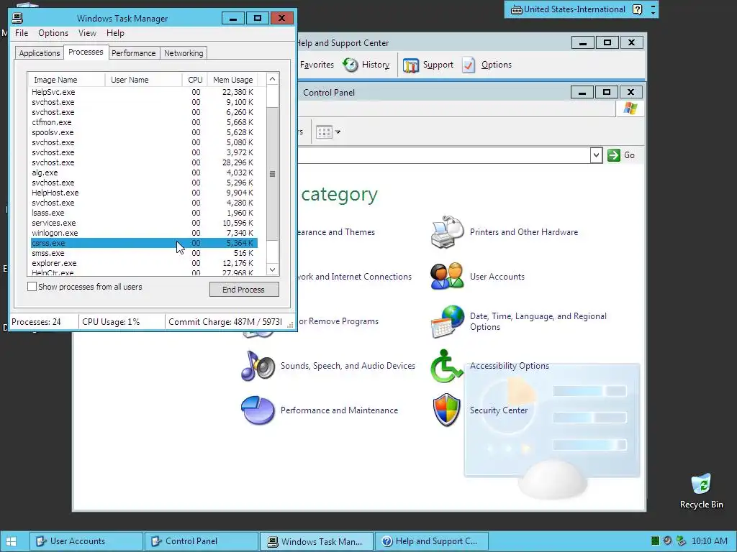Open Printers and Other Hardware link
This screenshot has width=737, height=552.
coord(524,232)
